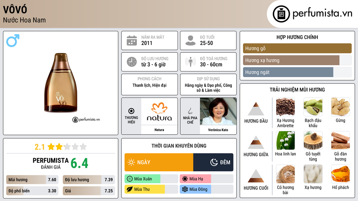The height and width of the screenshot is (201, 358).
Task: Click the male gender symbol icon
Action: (13, 40)
